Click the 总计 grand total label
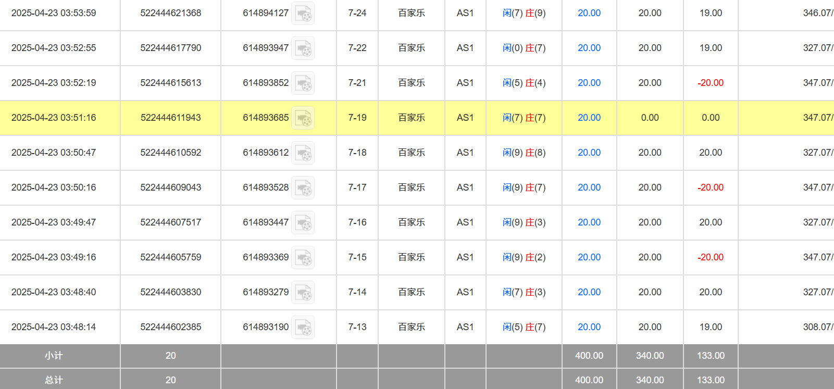834x389 pixels. click(x=54, y=380)
